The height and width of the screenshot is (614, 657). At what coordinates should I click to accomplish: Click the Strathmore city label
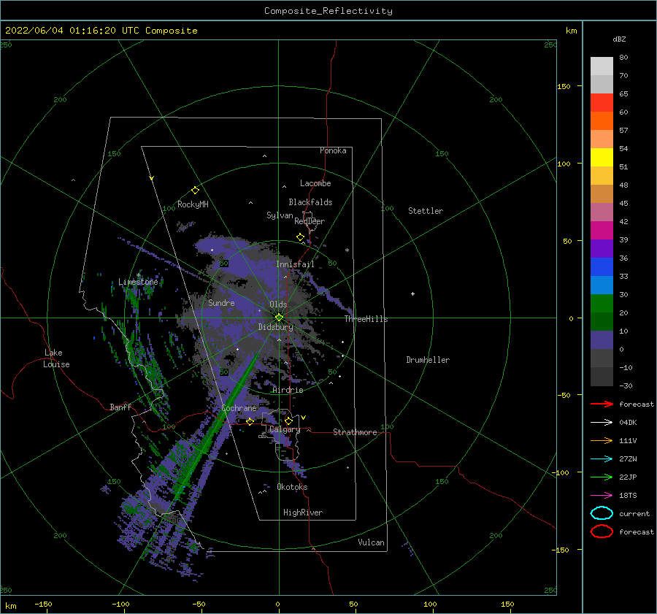pyautogui.click(x=355, y=432)
